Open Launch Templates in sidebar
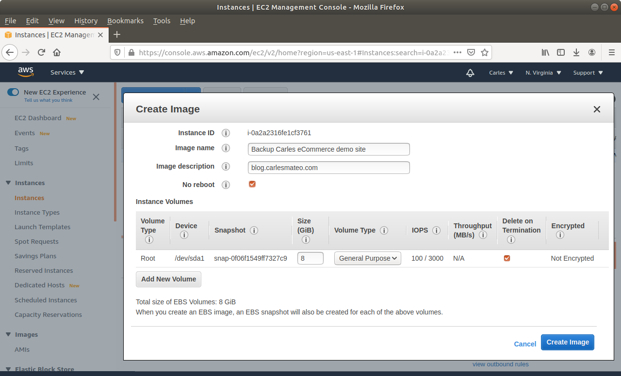Screen dimensions: 621x376 (42, 227)
